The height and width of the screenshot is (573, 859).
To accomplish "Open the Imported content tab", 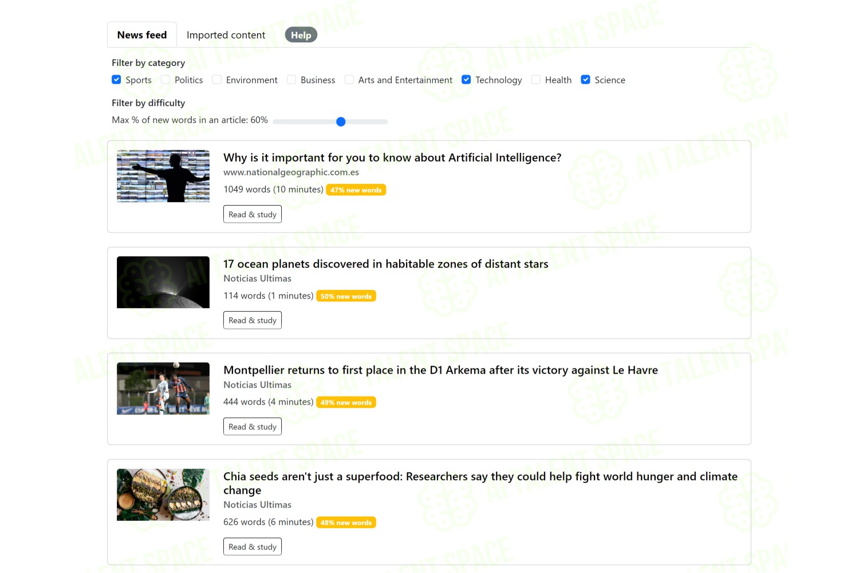I will (x=226, y=35).
